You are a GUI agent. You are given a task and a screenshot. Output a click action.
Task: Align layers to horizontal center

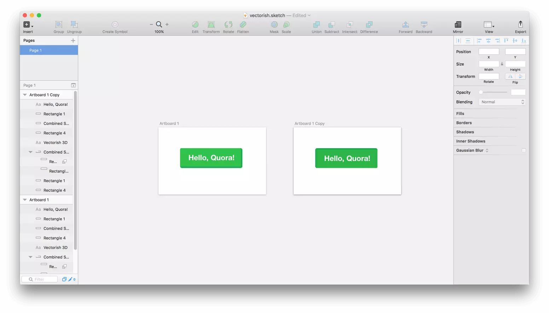(488, 41)
